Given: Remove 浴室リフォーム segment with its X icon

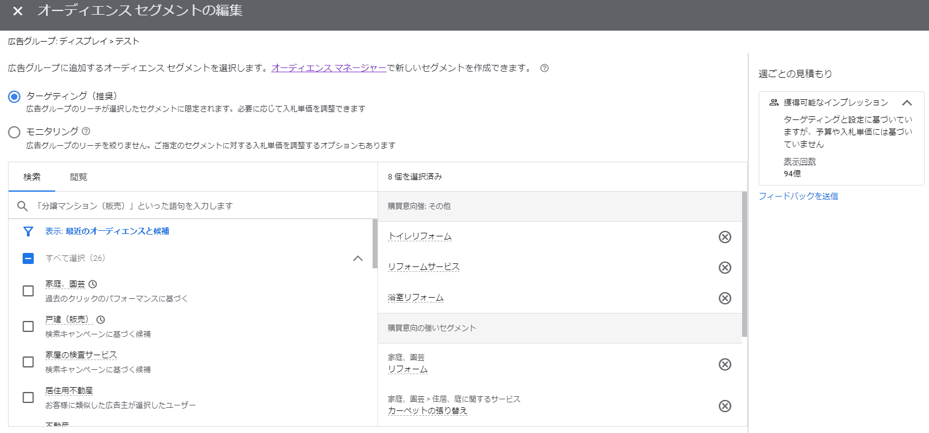Looking at the screenshot, I should [724, 298].
